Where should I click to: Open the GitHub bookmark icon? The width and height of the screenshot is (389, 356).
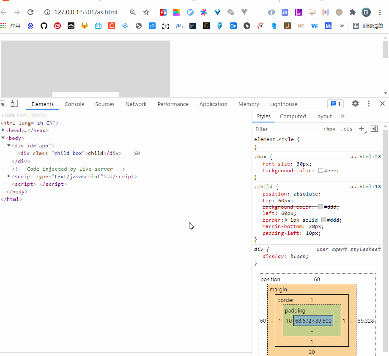tap(44, 26)
